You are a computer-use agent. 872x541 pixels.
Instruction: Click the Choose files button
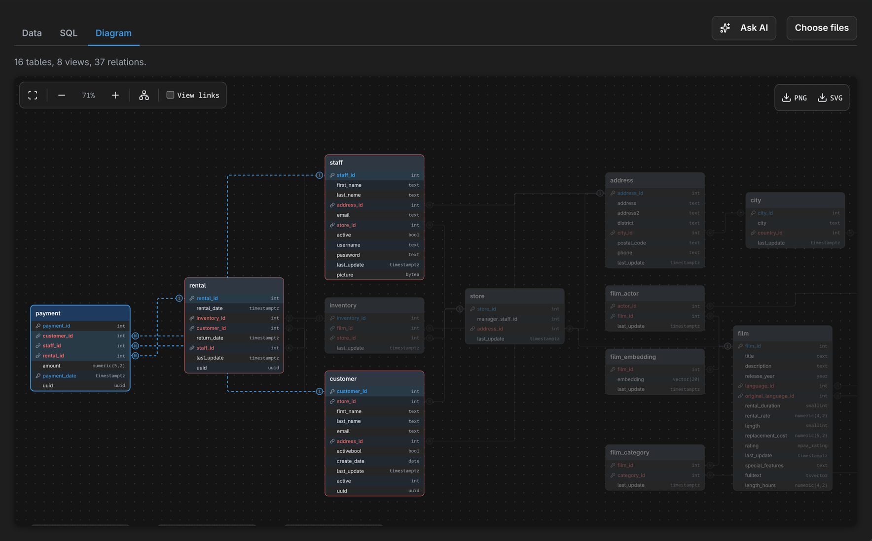pyautogui.click(x=822, y=28)
